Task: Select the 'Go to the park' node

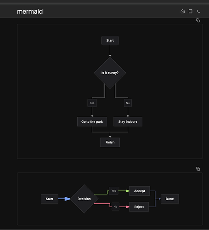Action: point(92,122)
